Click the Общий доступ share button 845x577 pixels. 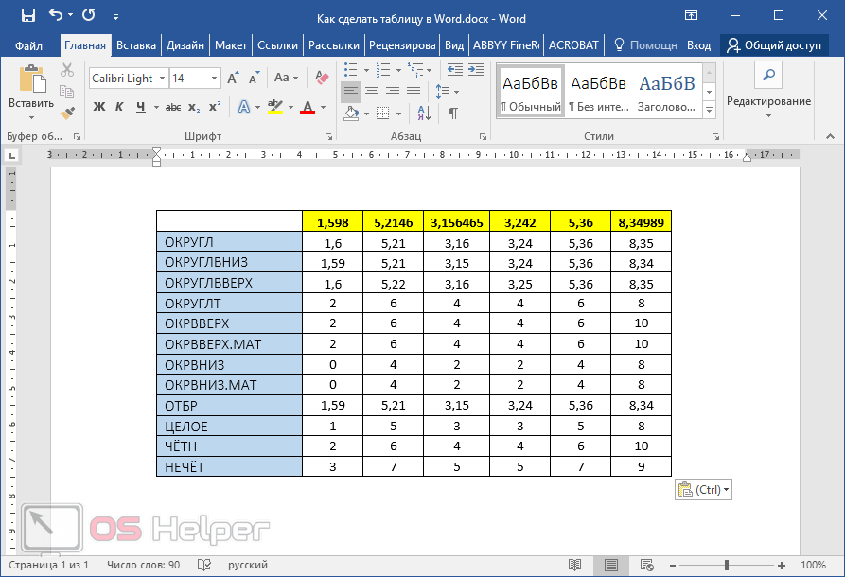tap(775, 45)
